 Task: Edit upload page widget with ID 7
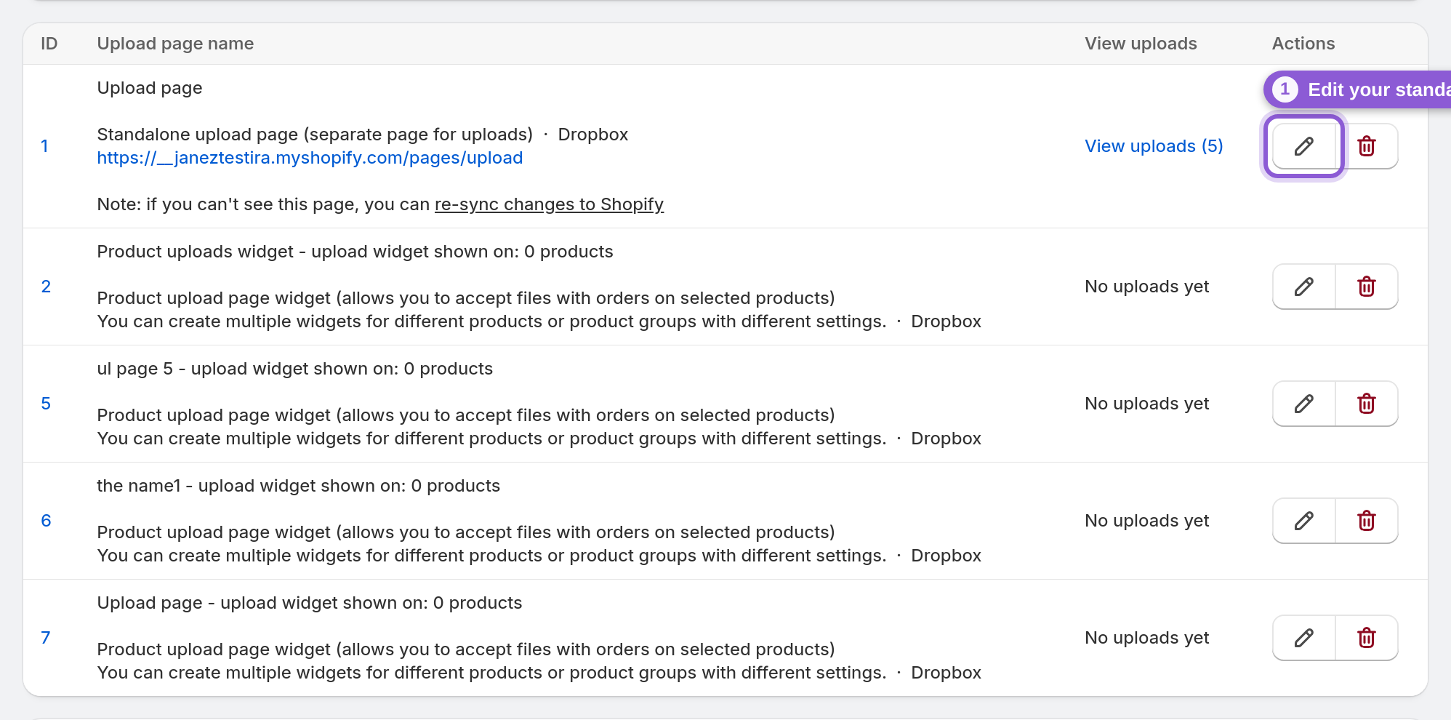coord(1304,638)
